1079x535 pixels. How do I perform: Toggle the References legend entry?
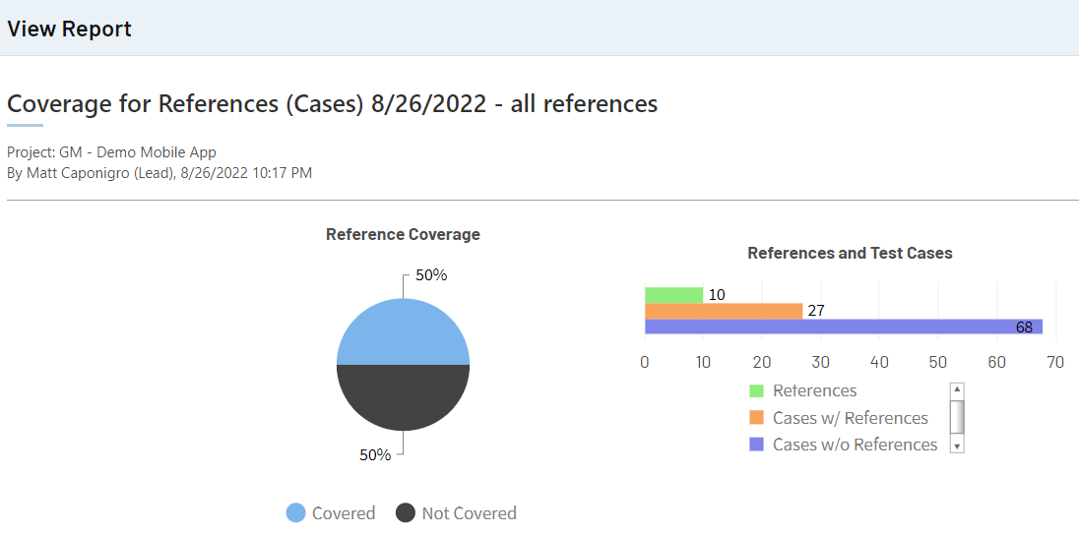[803, 390]
